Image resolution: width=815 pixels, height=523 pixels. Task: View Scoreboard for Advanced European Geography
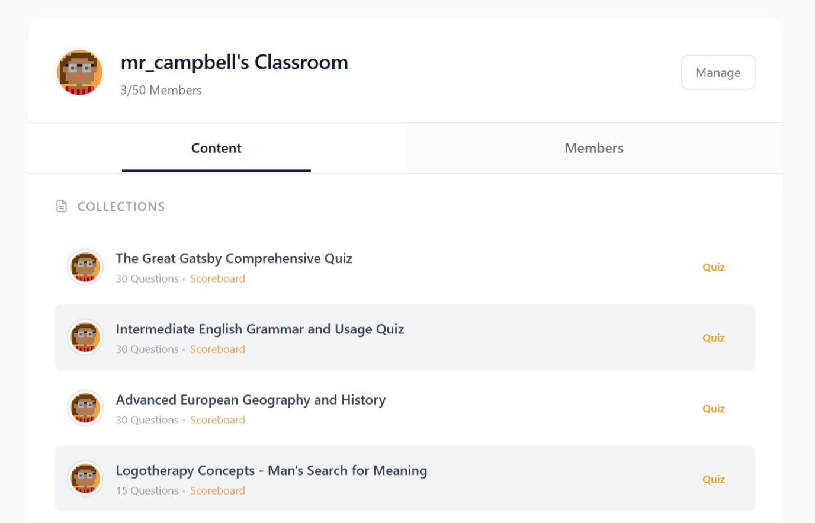tap(217, 420)
